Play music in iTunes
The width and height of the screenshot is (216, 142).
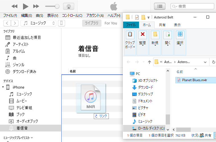click(x=26, y=6)
